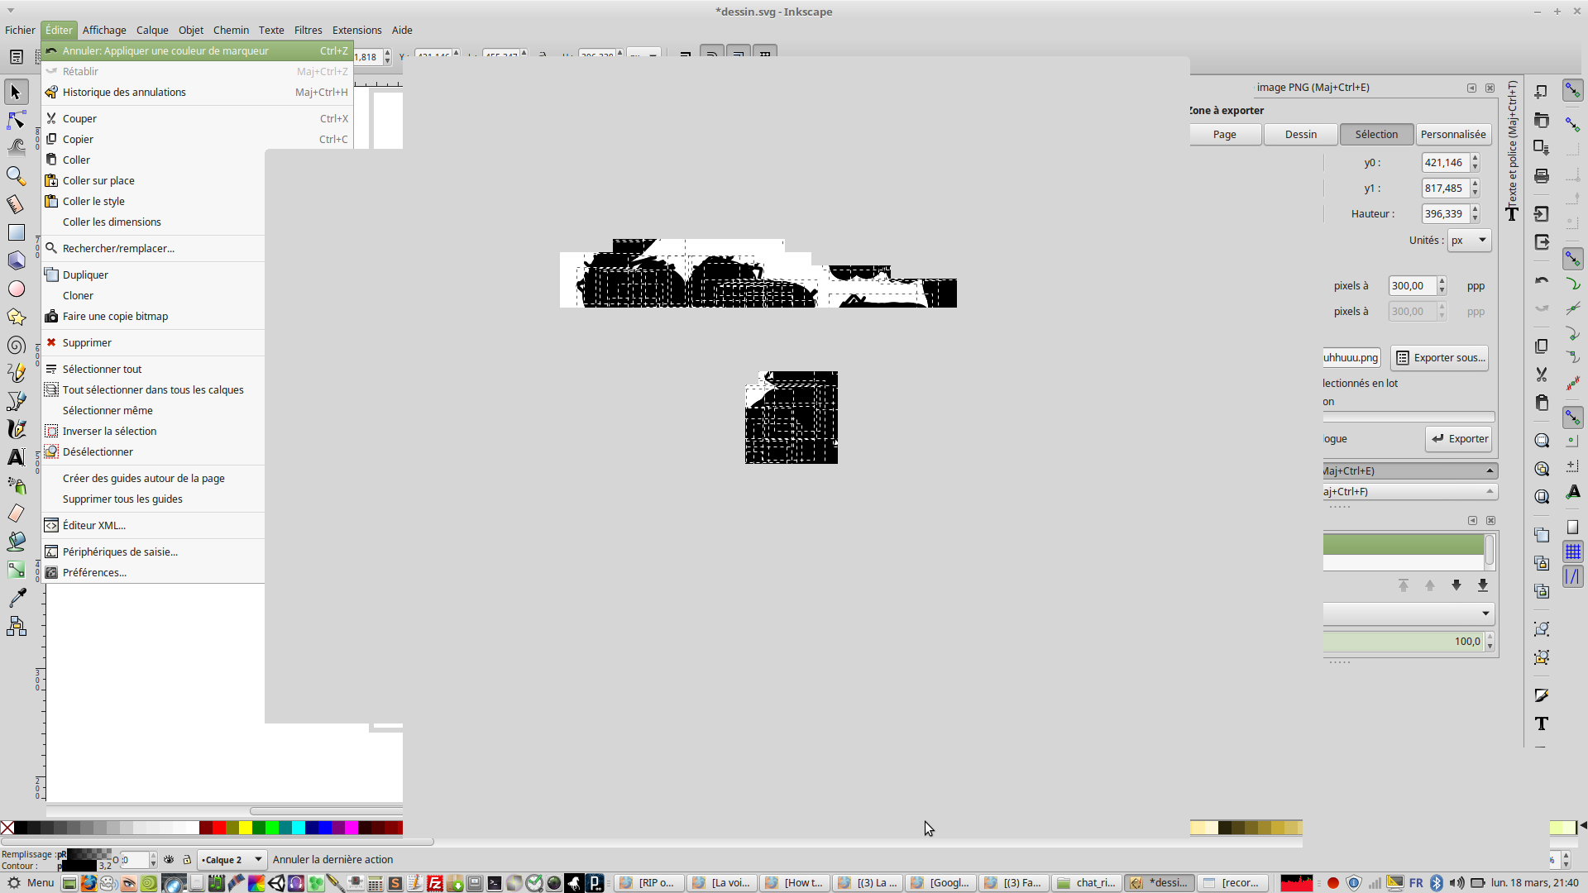Click the Exporter sous... button
Screen dimensions: 1588x893
tap(1440, 358)
